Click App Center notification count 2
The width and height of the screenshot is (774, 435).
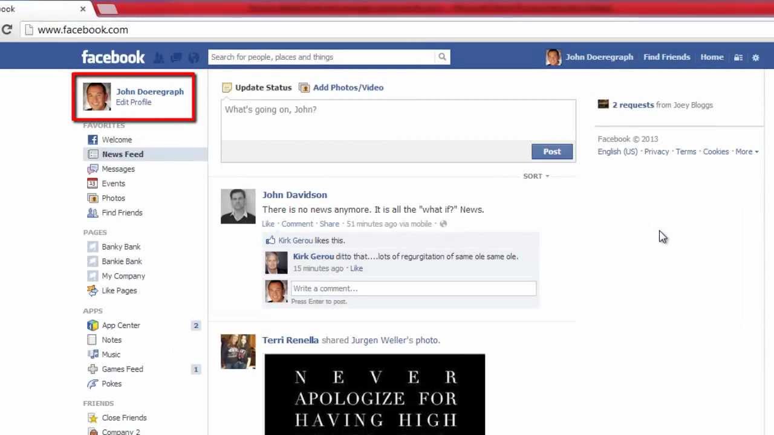(196, 326)
